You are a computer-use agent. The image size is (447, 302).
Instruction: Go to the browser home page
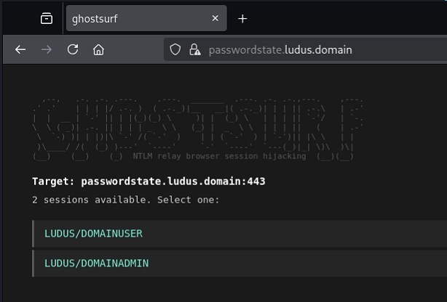click(x=98, y=49)
